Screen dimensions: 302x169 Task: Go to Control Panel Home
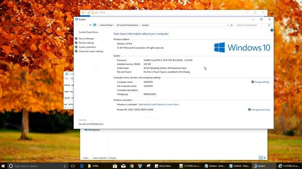point(88,32)
